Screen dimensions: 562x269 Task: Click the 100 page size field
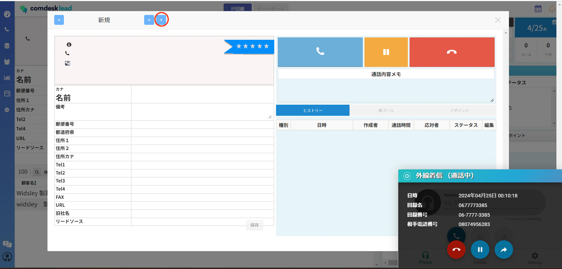coord(23,172)
